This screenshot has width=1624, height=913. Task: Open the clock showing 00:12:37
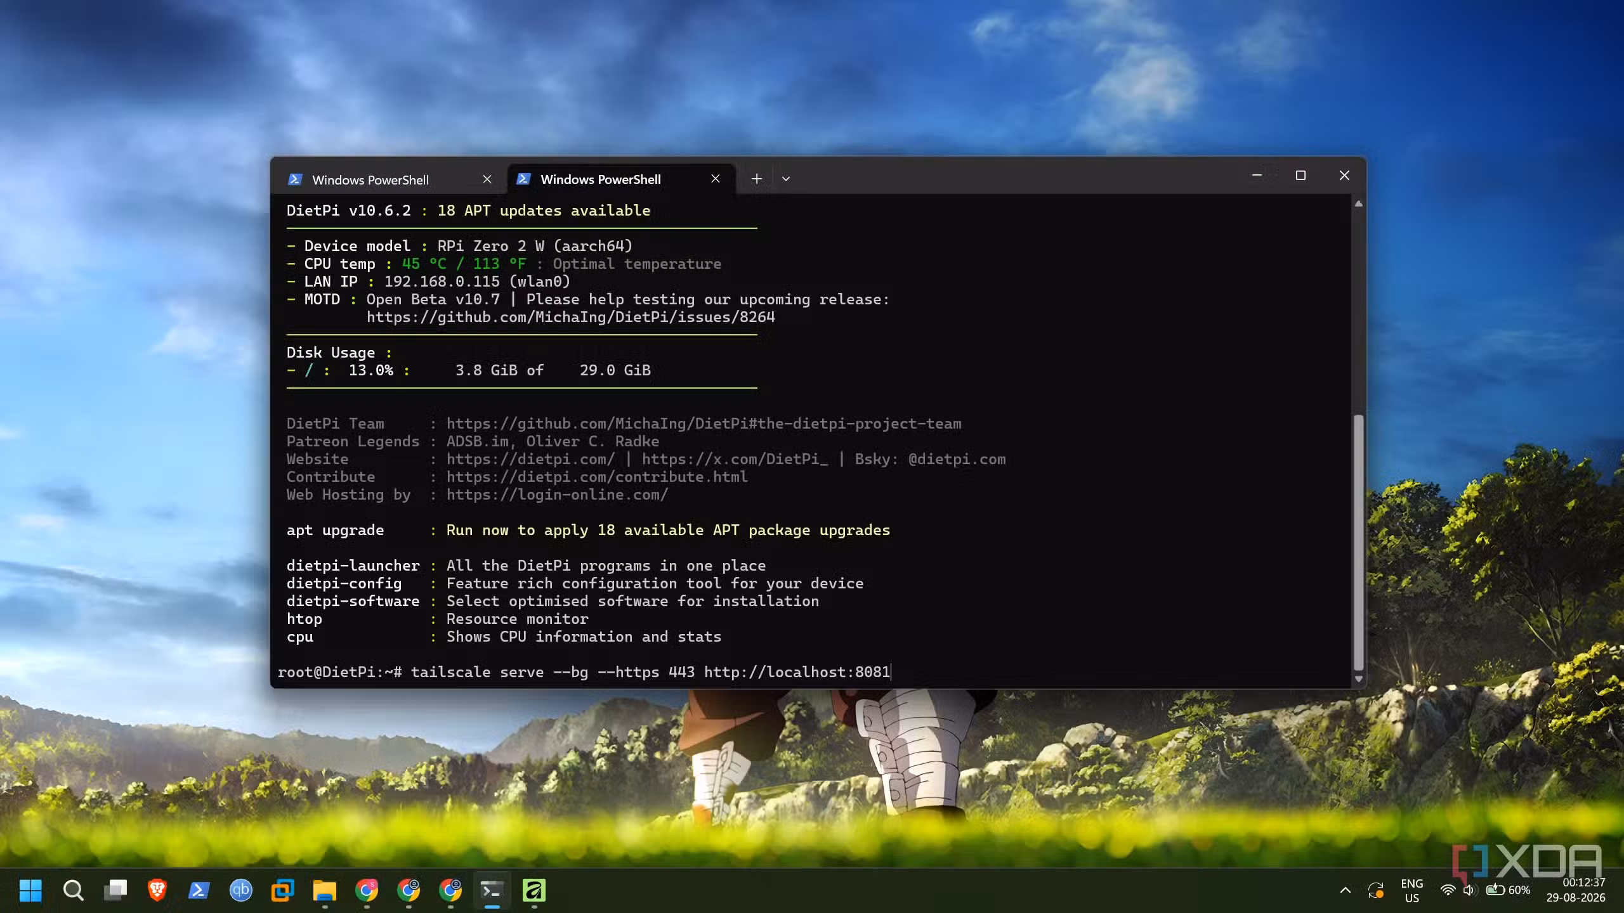coord(1576,890)
